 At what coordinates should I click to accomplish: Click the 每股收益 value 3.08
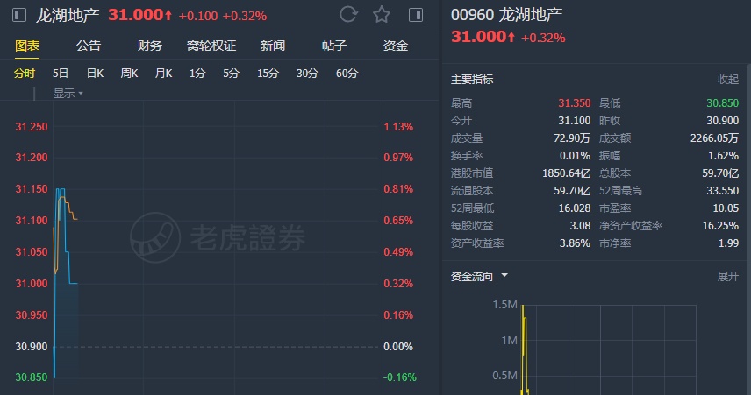[x=581, y=226]
